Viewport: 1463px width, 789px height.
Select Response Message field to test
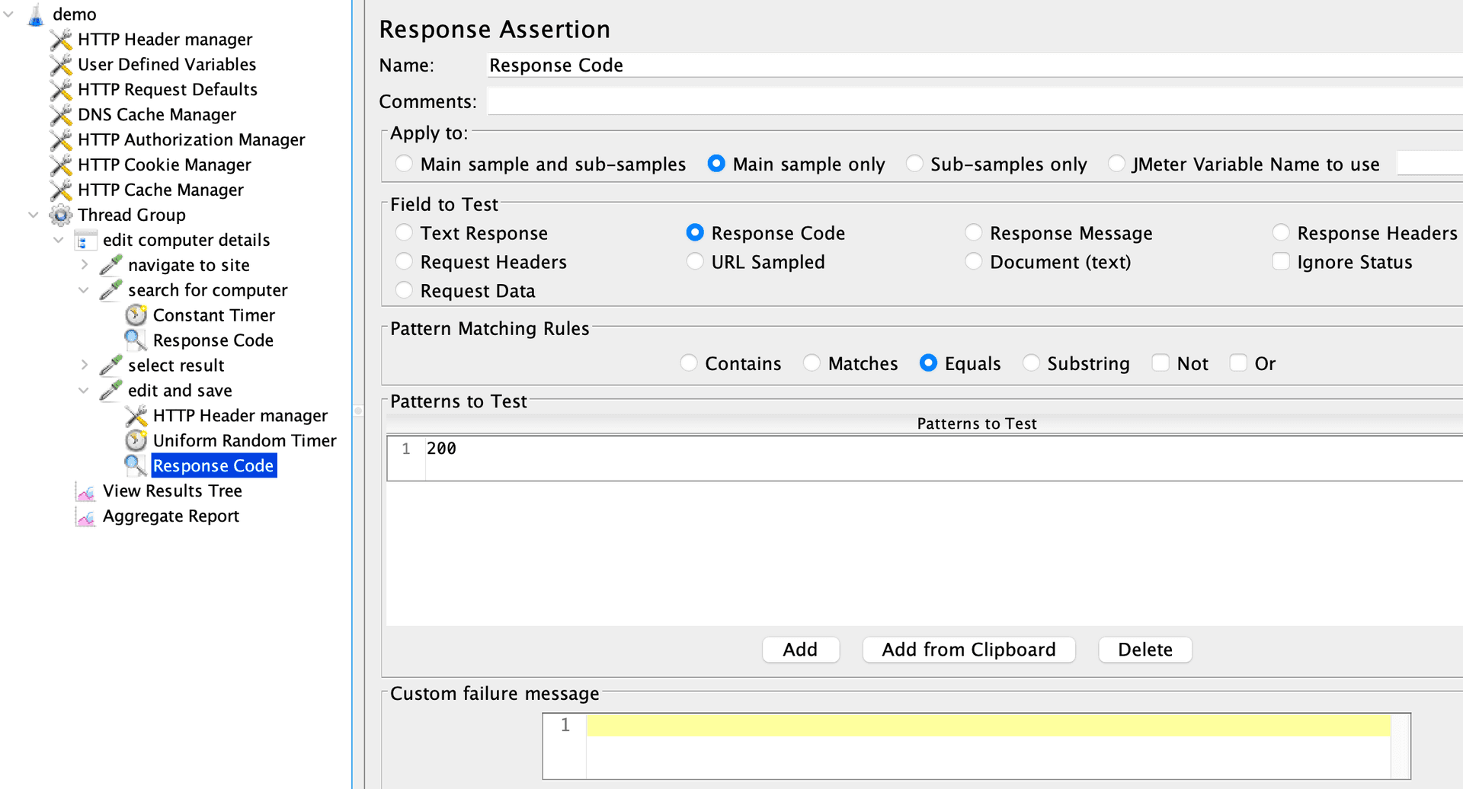pyautogui.click(x=974, y=232)
